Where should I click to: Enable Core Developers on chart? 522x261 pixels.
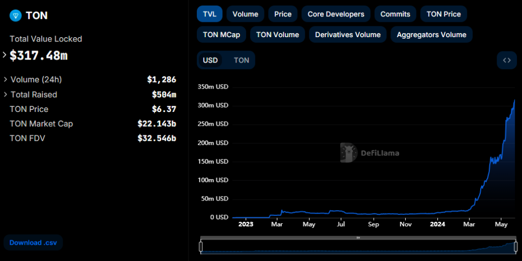point(336,14)
